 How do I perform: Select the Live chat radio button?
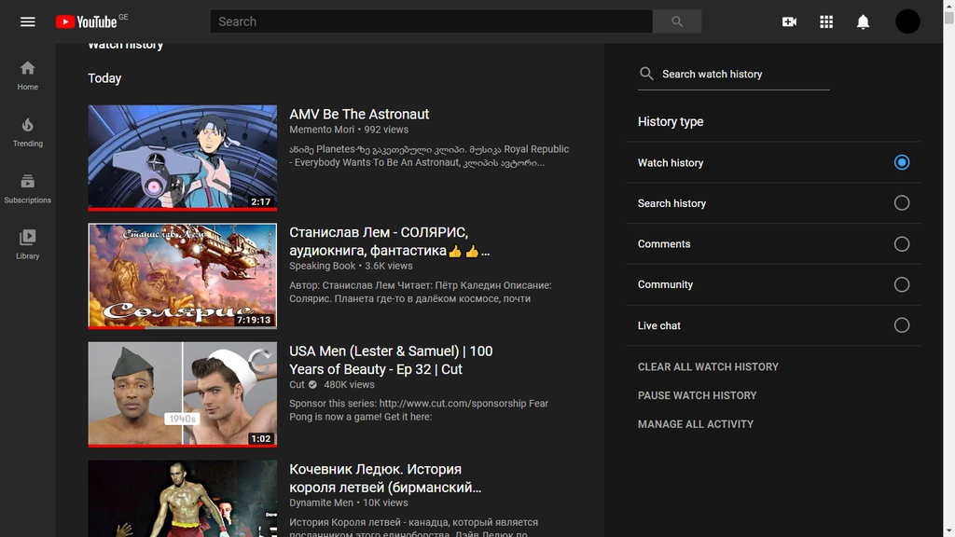point(902,325)
